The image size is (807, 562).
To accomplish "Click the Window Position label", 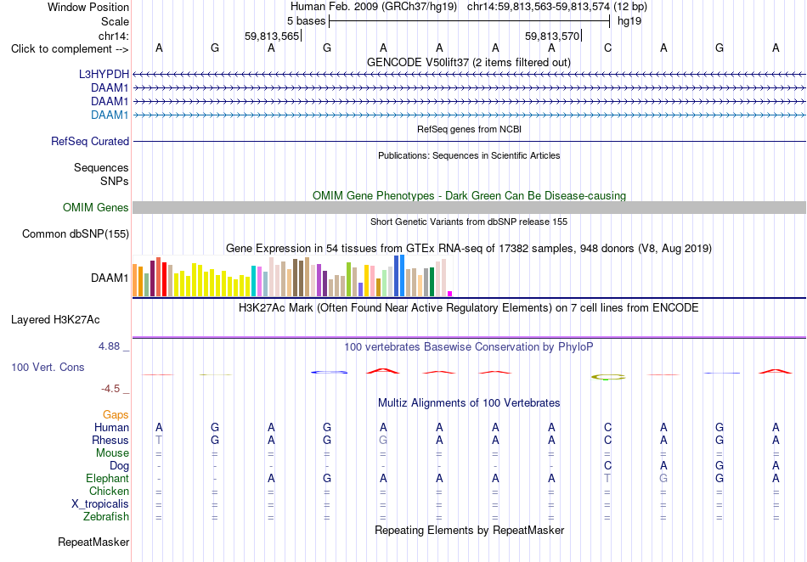I will 88,7.
